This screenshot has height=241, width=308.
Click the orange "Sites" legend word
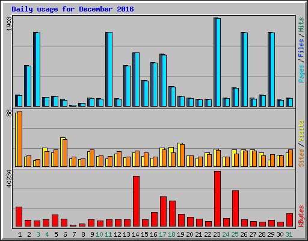301,158
